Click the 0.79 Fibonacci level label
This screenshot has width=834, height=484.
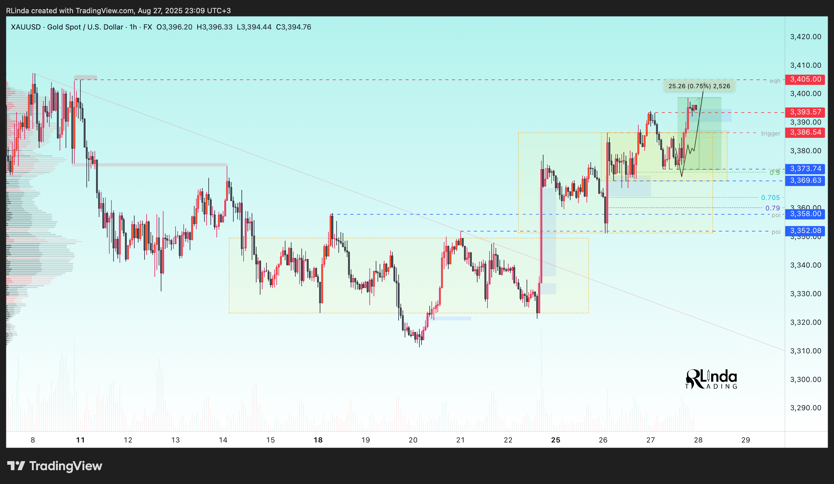[773, 208]
